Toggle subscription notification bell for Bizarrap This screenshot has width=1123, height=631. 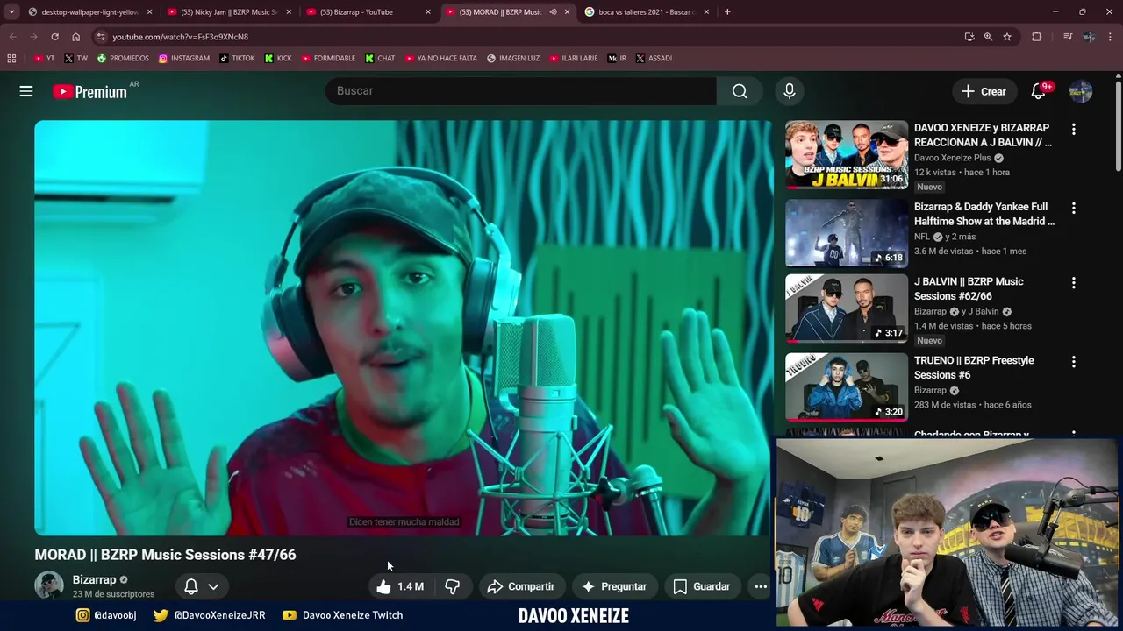[x=190, y=586]
